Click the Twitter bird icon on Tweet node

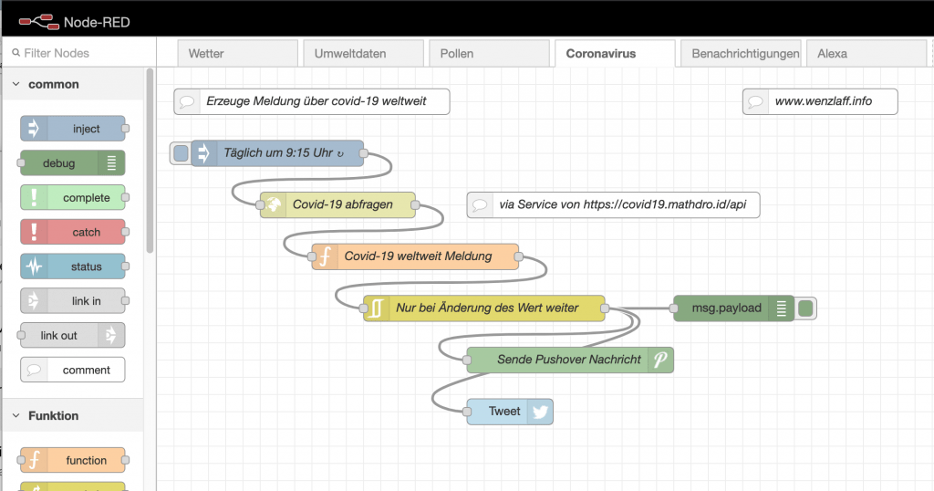(x=540, y=412)
